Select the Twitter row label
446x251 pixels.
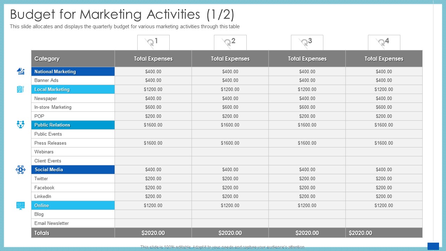click(x=73, y=178)
